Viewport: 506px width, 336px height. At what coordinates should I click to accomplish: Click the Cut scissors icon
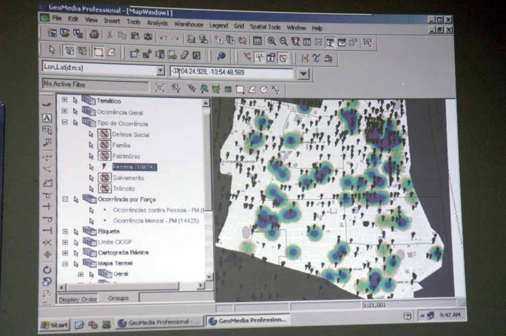[110, 35]
